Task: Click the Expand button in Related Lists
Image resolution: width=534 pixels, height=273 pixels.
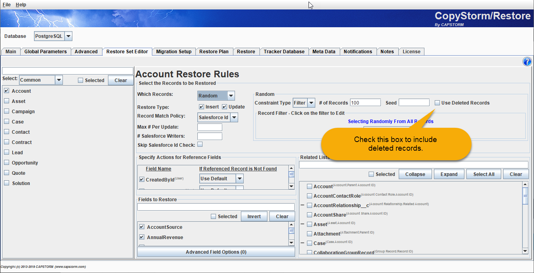Action: tap(449, 174)
